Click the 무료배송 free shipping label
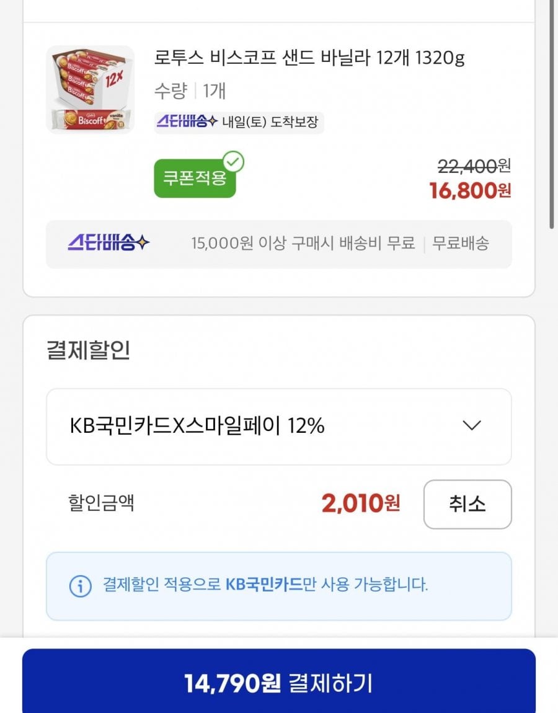 [460, 243]
